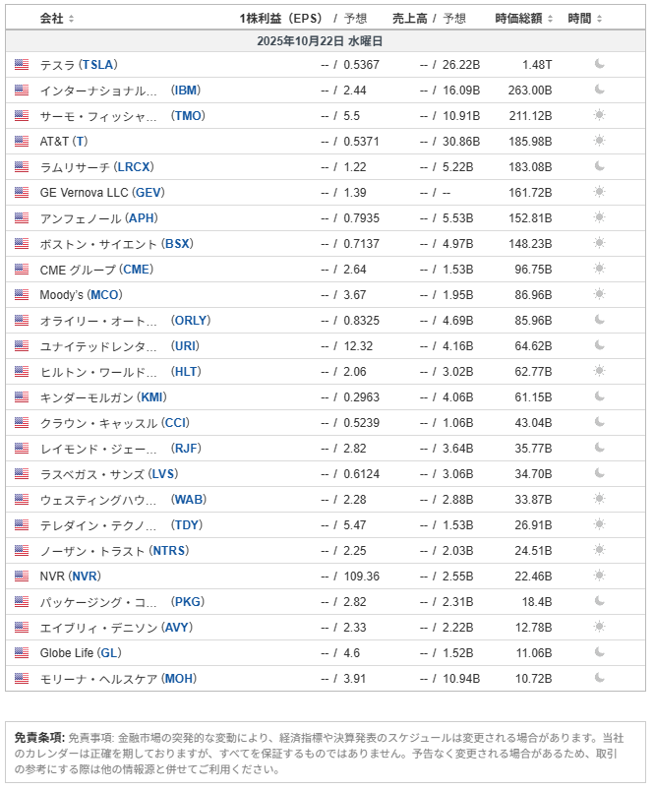The image size is (655, 790).
Task: Click the US flag beside GE Vernova LLC
Action: pos(22,193)
